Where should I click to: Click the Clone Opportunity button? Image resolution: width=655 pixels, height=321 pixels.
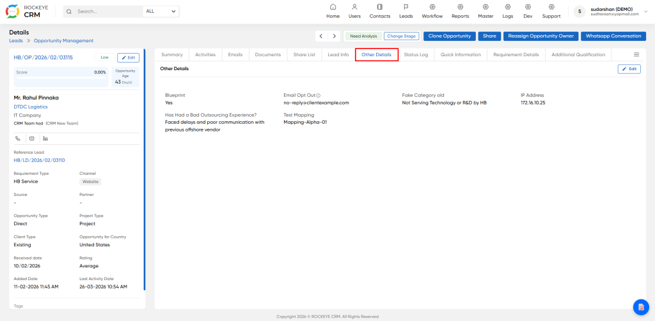coord(450,36)
